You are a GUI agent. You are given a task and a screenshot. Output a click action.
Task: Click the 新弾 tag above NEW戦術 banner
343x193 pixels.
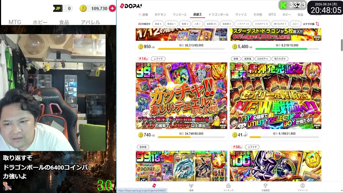(236, 59)
